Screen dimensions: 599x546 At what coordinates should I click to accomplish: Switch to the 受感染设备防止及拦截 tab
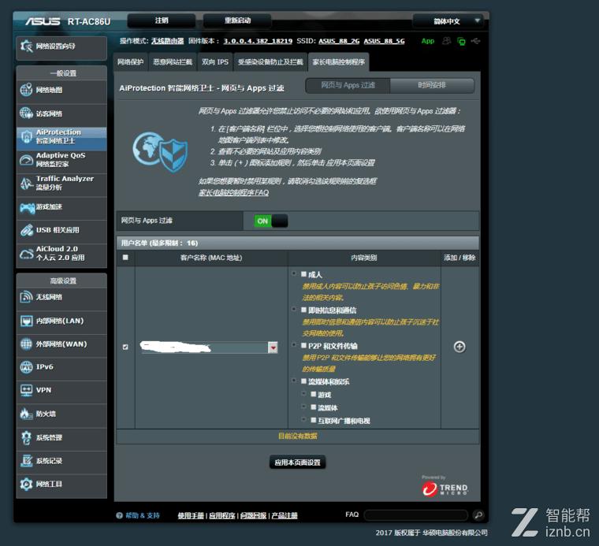pyautogui.click(x=270, y=62)
